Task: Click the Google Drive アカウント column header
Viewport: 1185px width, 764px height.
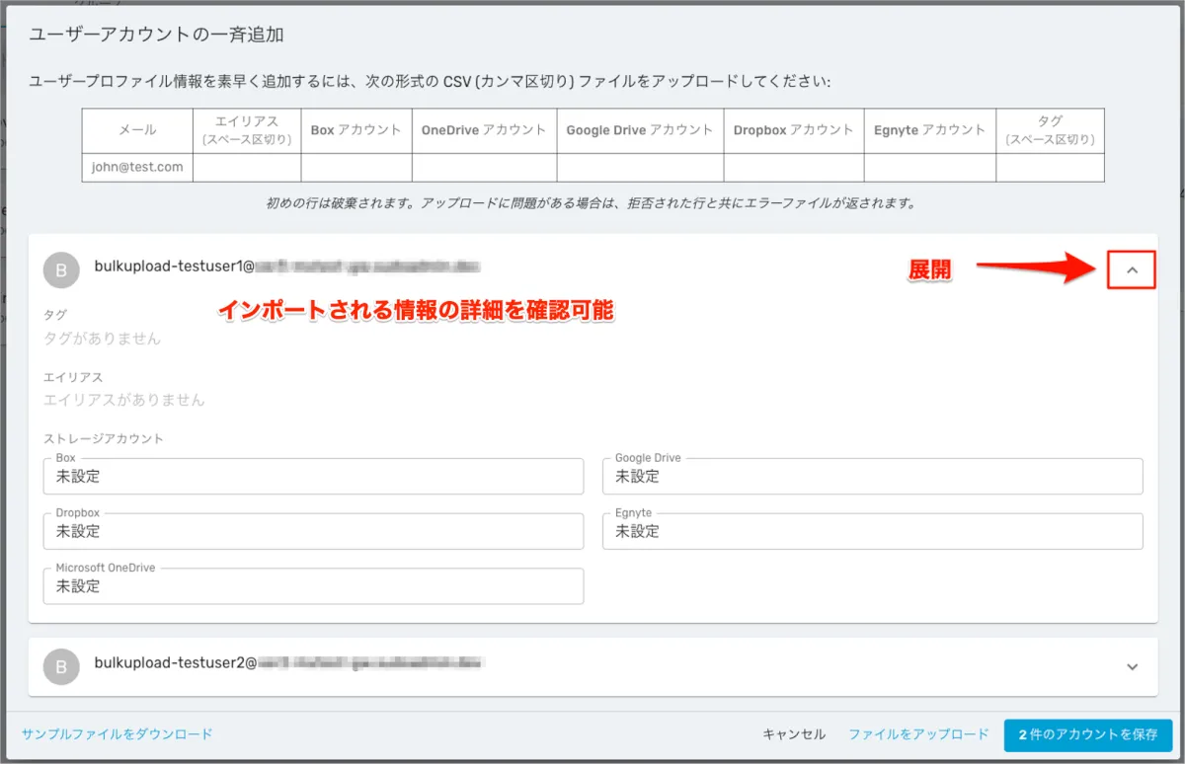Action: (x=639, y=130)
